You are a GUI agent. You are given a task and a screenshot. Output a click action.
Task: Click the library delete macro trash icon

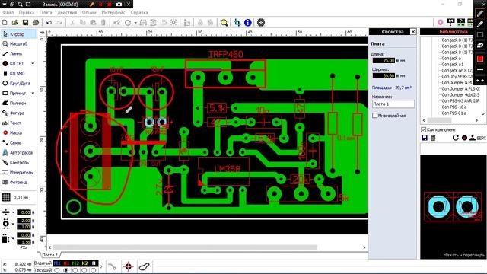433,138
